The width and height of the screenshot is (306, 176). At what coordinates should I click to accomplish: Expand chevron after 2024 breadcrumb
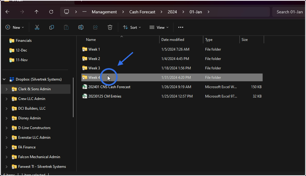(183, 12)
